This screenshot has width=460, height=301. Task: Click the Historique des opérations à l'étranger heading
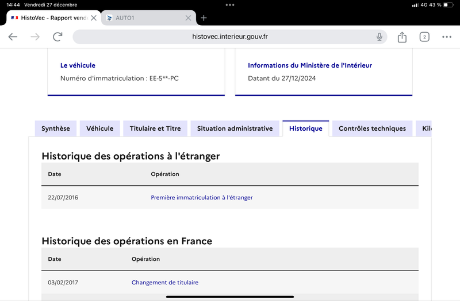pyautogui.click(x=131, y=156)
